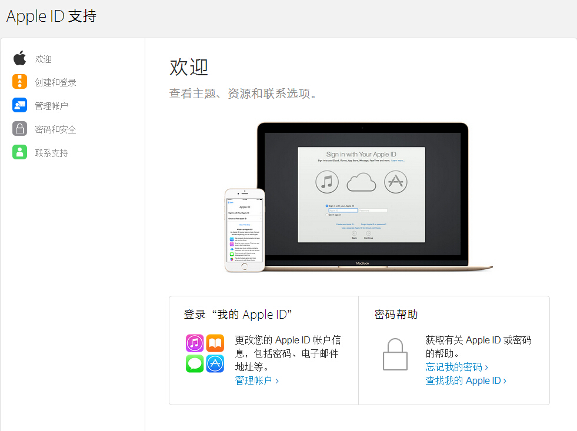Select the orange iBooks icon
577x431 pixels.
(215, 343)
